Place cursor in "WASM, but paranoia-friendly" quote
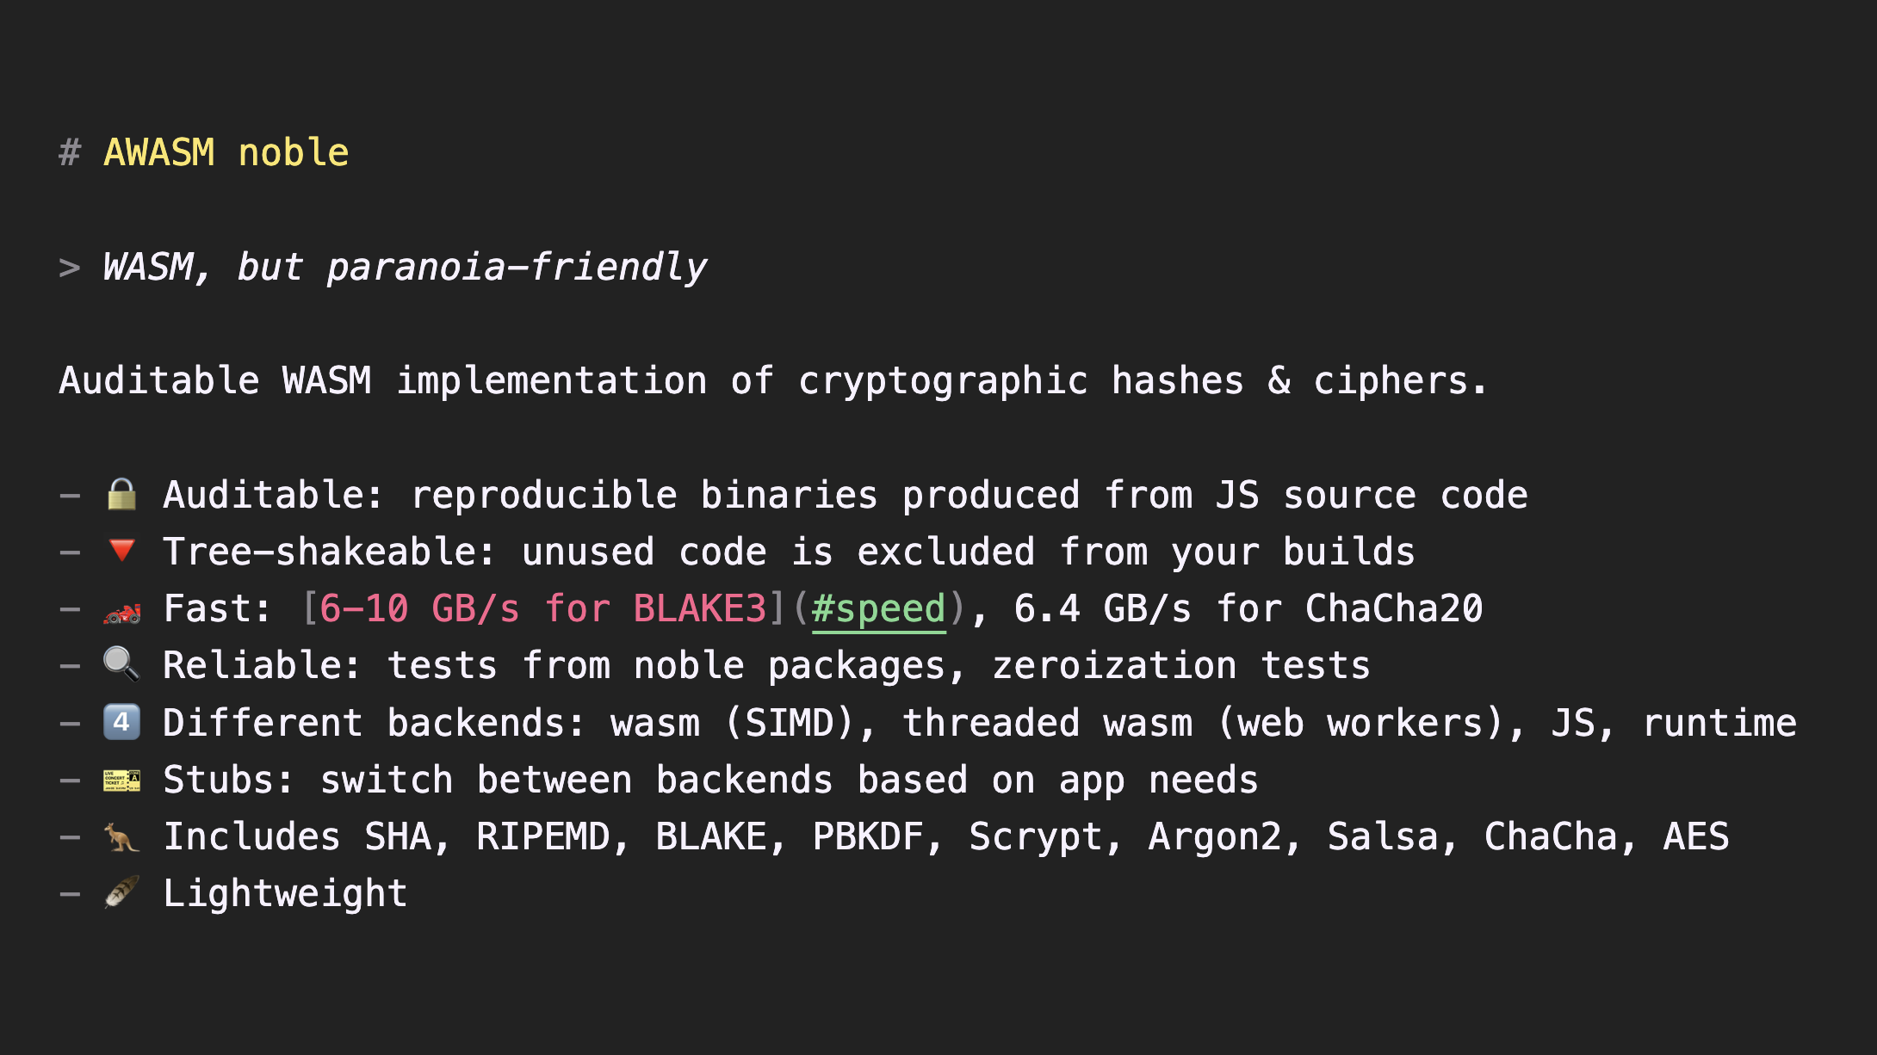1877x1055 pixels. pyautogui.click(x=405, y=268)
